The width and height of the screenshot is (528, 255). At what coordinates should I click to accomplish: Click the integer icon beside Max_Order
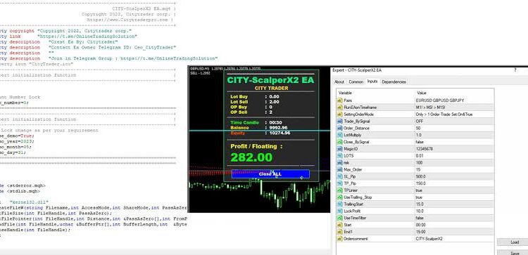[340, 169]
